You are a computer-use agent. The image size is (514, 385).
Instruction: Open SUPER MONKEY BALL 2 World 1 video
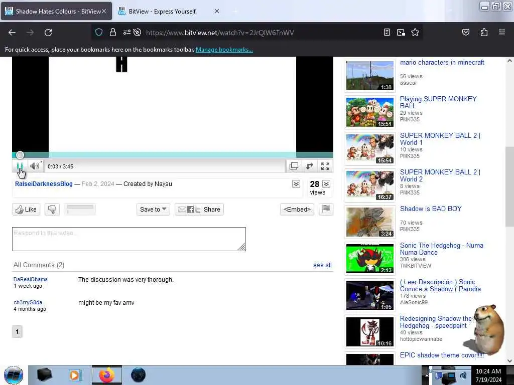coord(440,139)
